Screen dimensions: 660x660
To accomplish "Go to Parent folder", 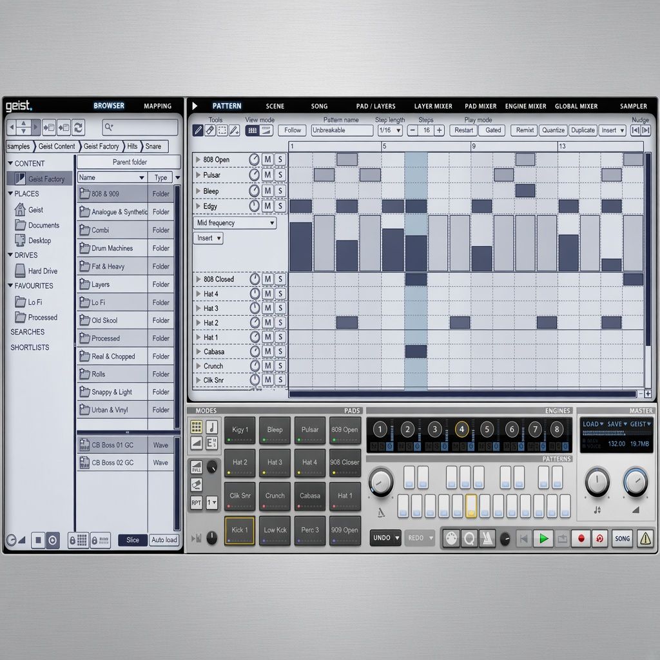I will tap(129, 162).
